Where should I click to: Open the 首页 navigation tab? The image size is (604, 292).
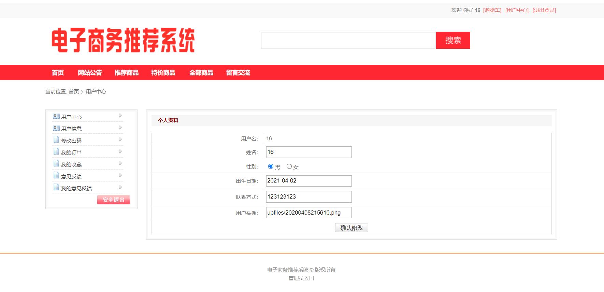pyautogui.click(x=58, y=73)
